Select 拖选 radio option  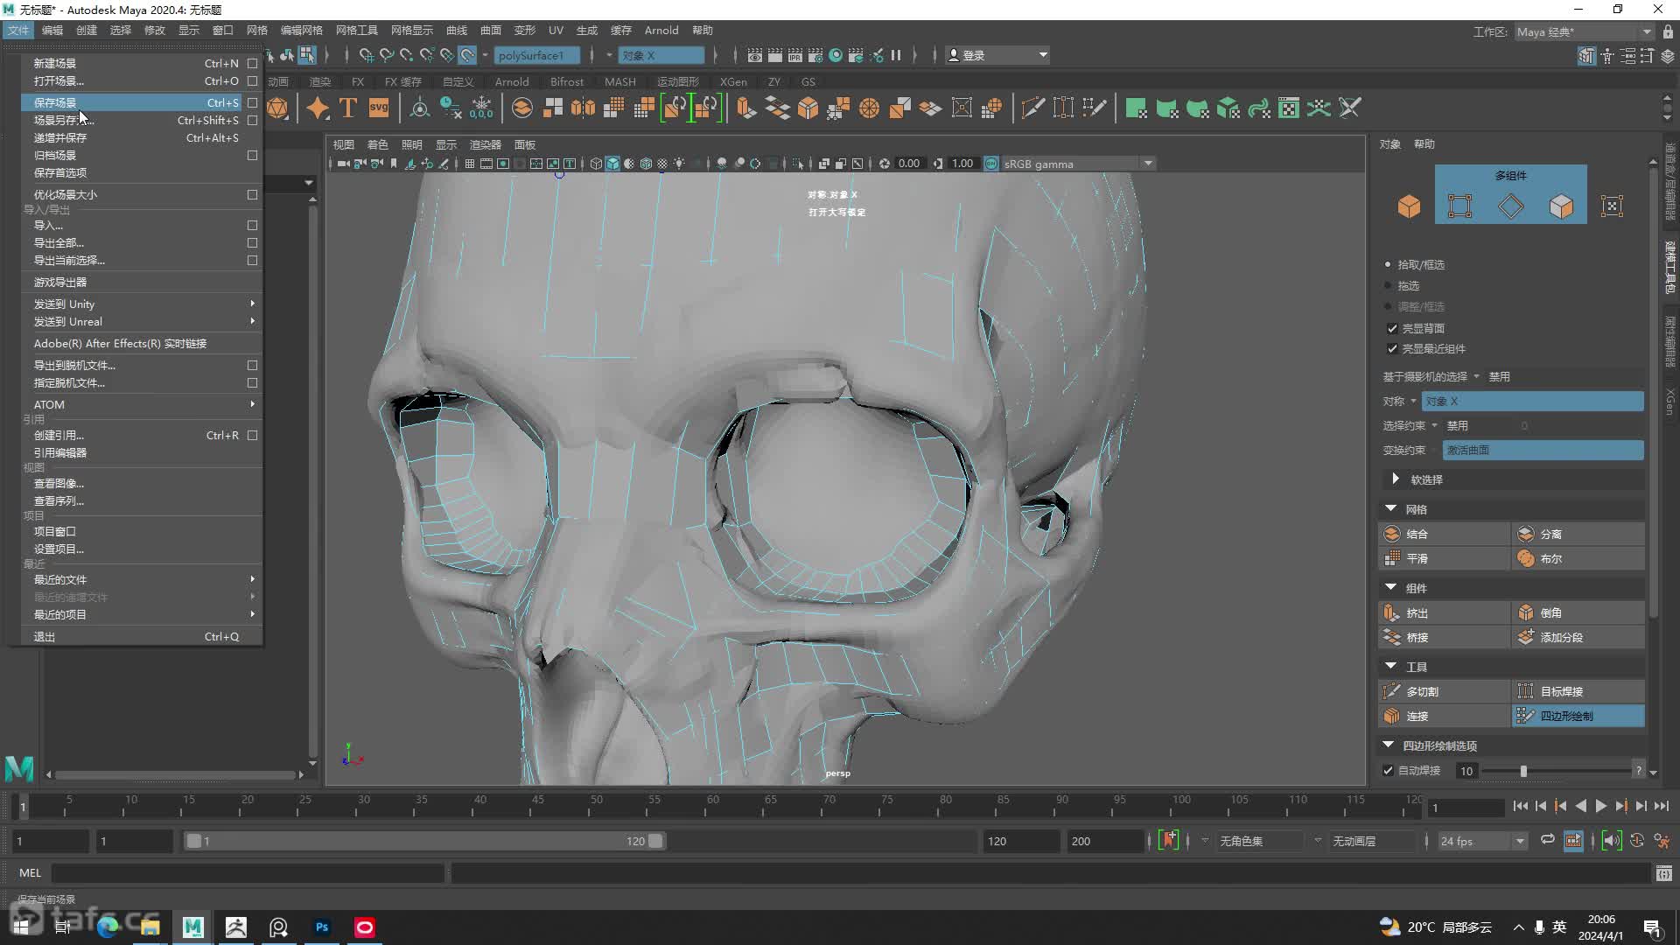[1388, 285]
